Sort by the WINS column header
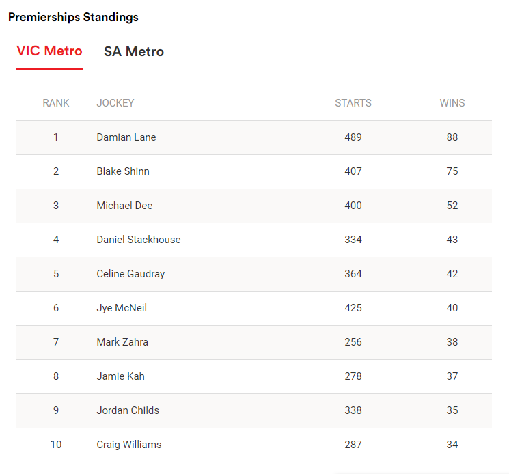Screen dimensions: 509x474 point(452,103)
